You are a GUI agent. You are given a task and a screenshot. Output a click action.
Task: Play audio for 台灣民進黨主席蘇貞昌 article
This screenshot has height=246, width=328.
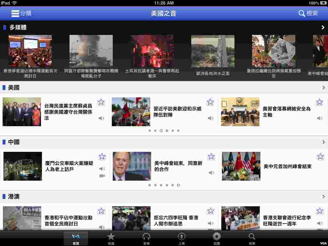click(102, 118)
